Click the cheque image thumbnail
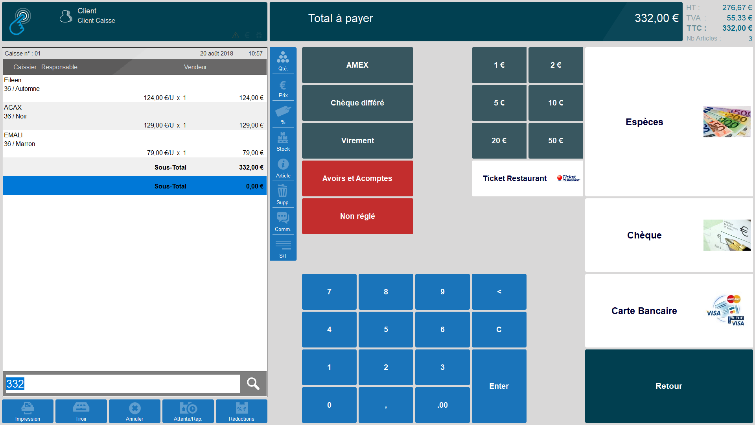Viewport: 755px width, 425px height. coord(727,235)
